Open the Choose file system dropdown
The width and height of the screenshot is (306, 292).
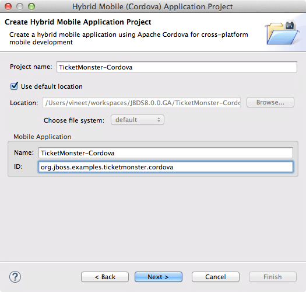point(138,120)
